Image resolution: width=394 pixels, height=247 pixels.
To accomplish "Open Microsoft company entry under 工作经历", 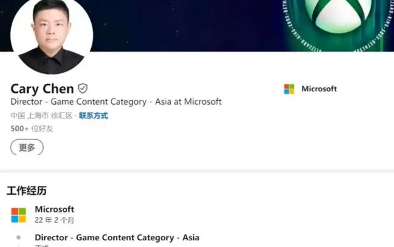I will [54, 209].
